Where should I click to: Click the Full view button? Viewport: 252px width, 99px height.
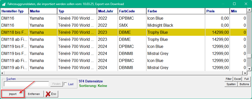(246, 79)
